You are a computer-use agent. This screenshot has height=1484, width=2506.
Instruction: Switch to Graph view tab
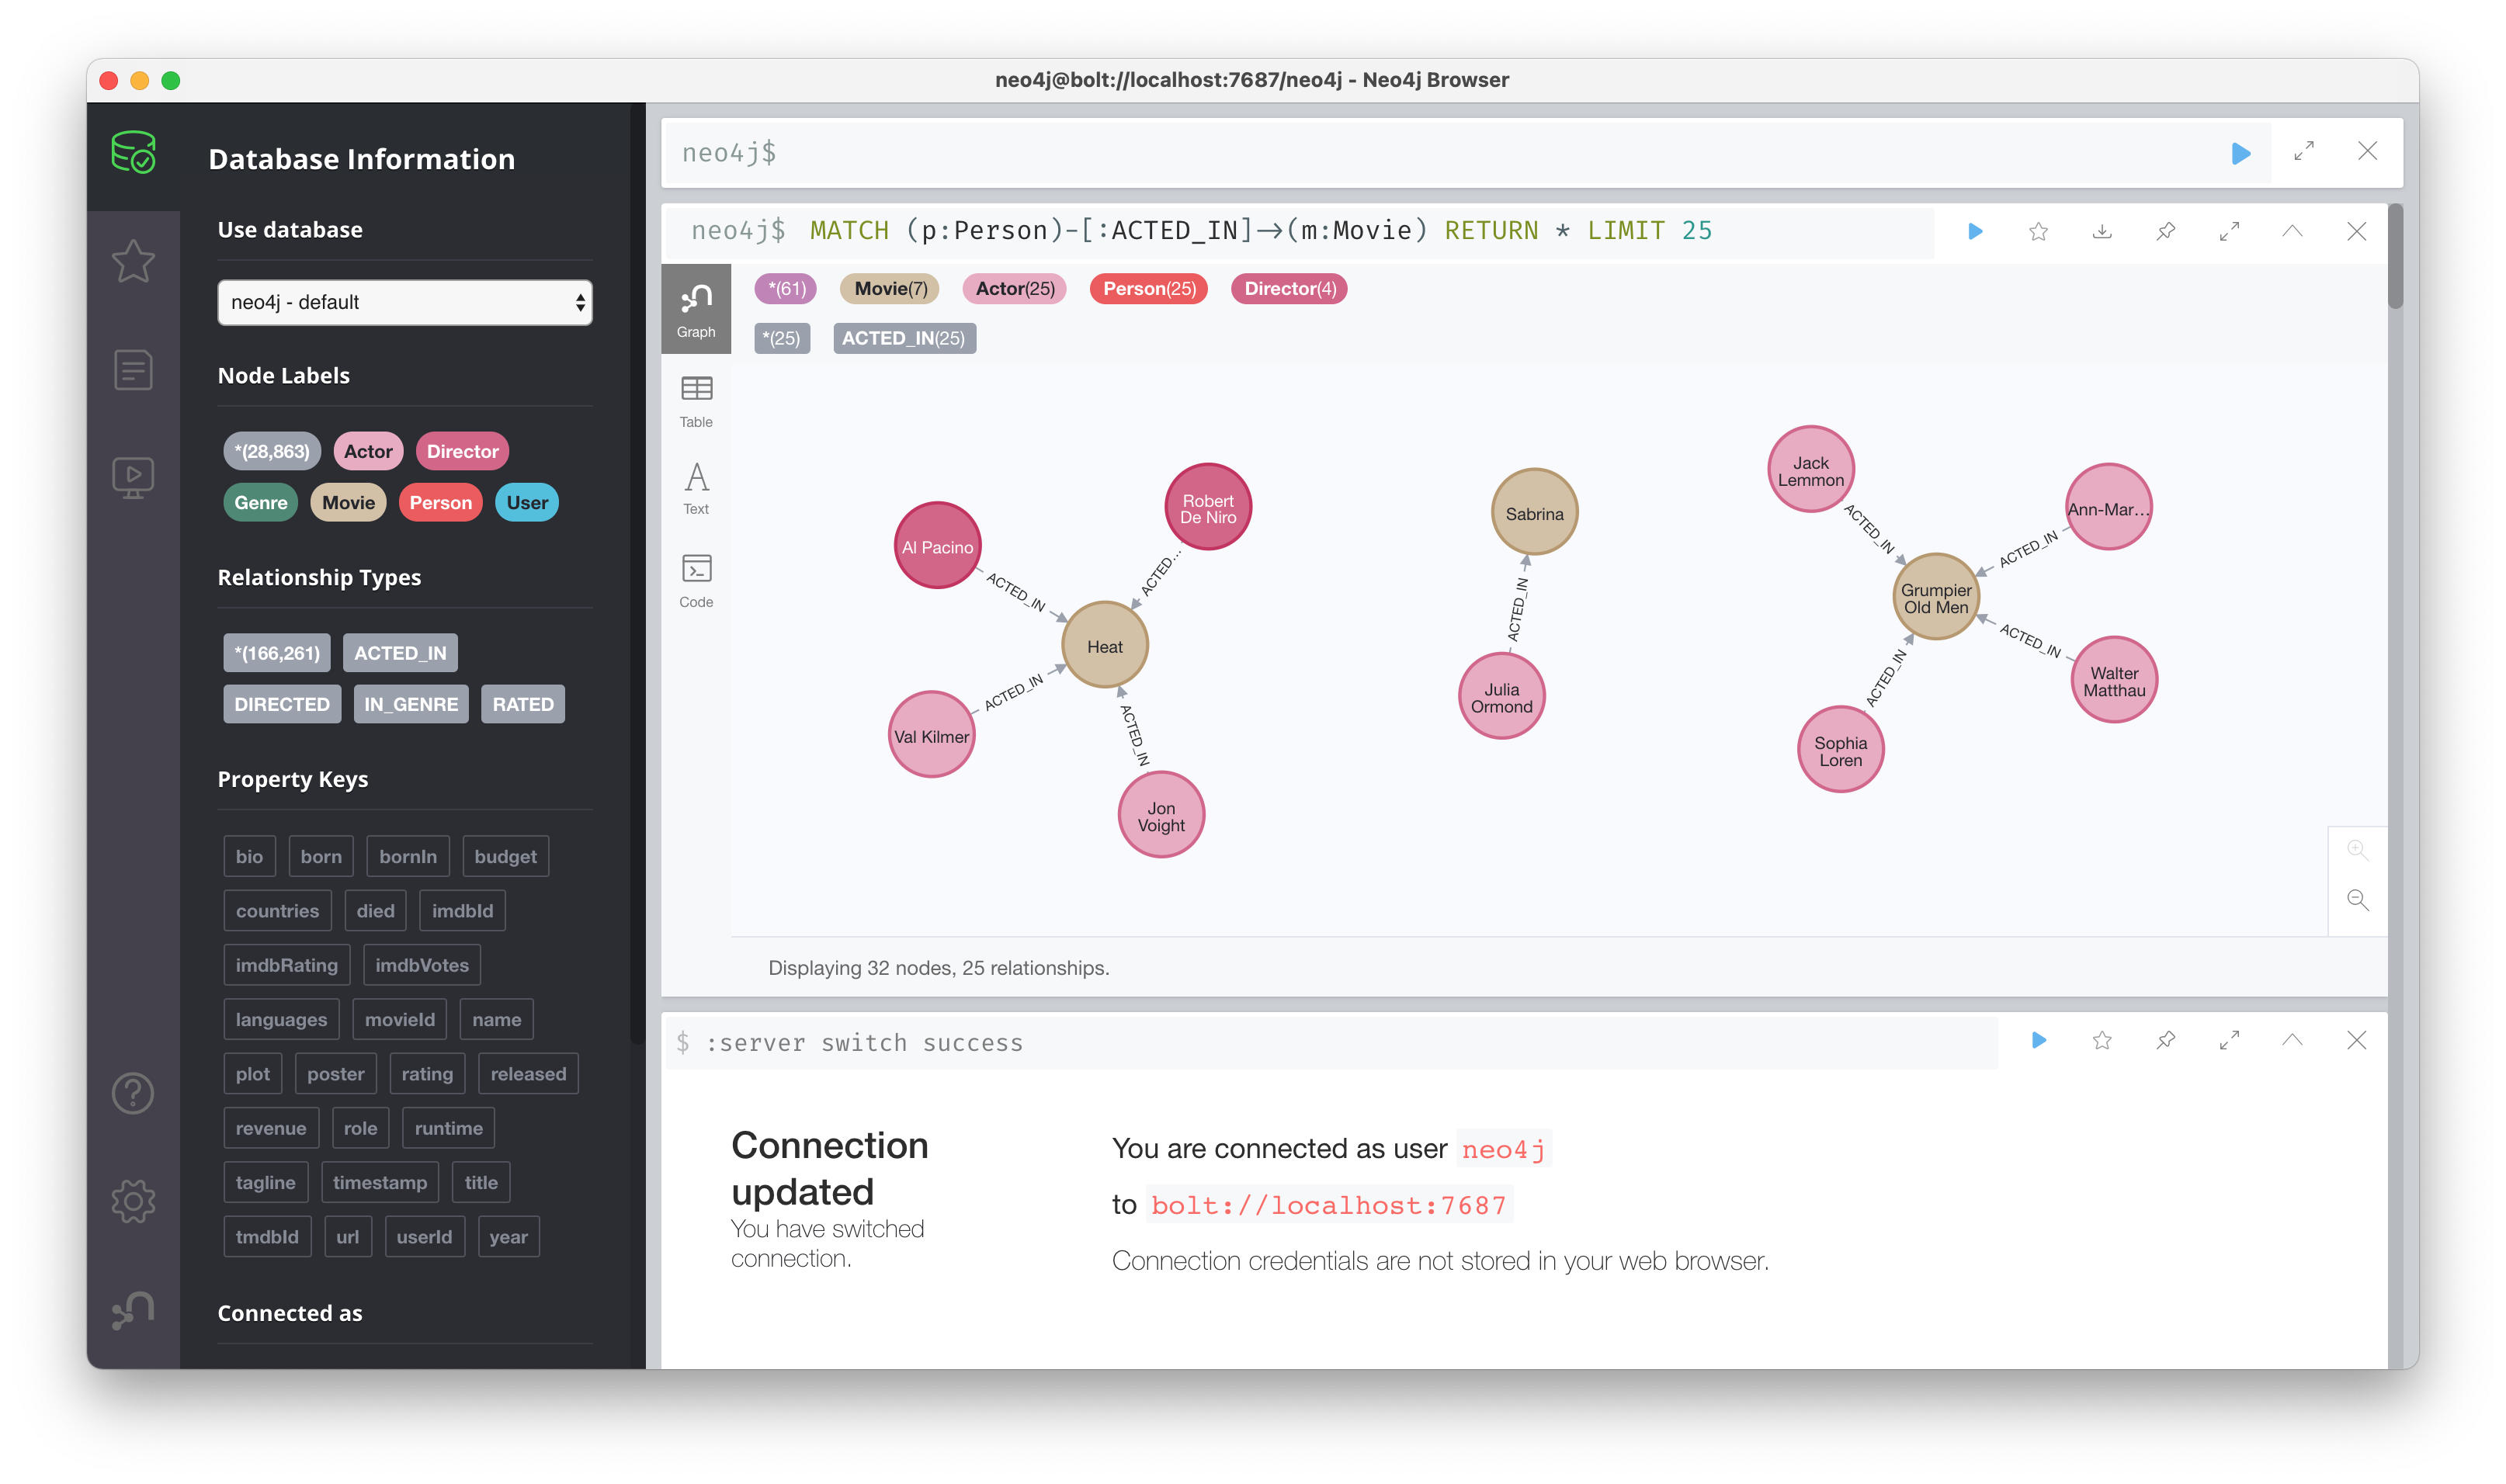pos(696,309)
